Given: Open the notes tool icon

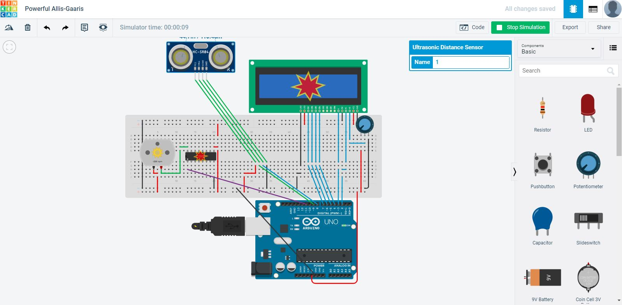Looking at the screenshot, I should coord(84,28).
